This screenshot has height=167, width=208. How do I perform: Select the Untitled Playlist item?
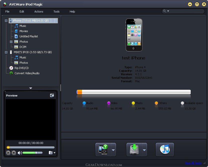tap(29, 36)
